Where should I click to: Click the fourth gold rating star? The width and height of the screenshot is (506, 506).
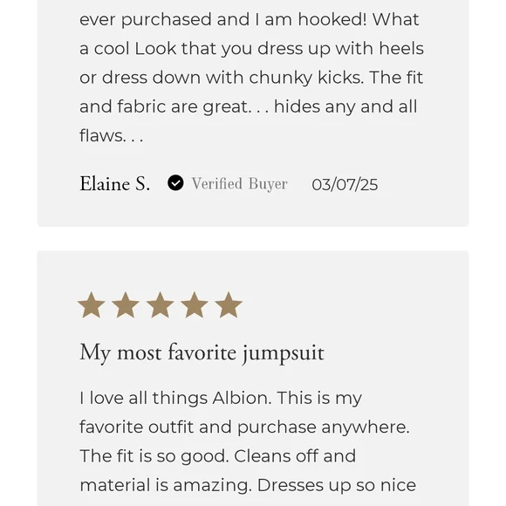[x=195, y=305]
